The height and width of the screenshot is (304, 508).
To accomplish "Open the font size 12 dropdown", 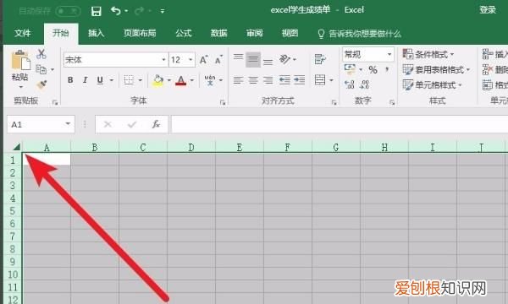I will point(190,60).
